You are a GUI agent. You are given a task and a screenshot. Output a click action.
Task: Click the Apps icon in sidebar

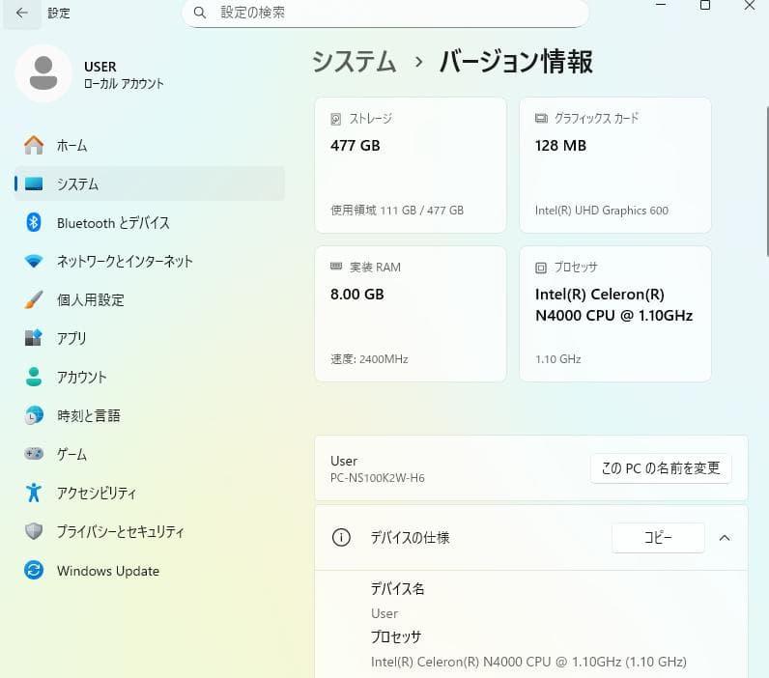pos(34,338)
